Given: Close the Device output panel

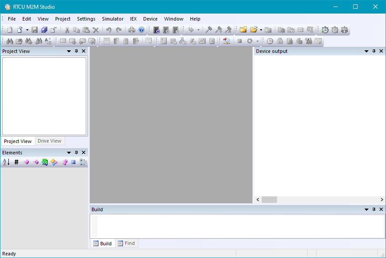Looking at the screenshot, I should coord(381,51).
